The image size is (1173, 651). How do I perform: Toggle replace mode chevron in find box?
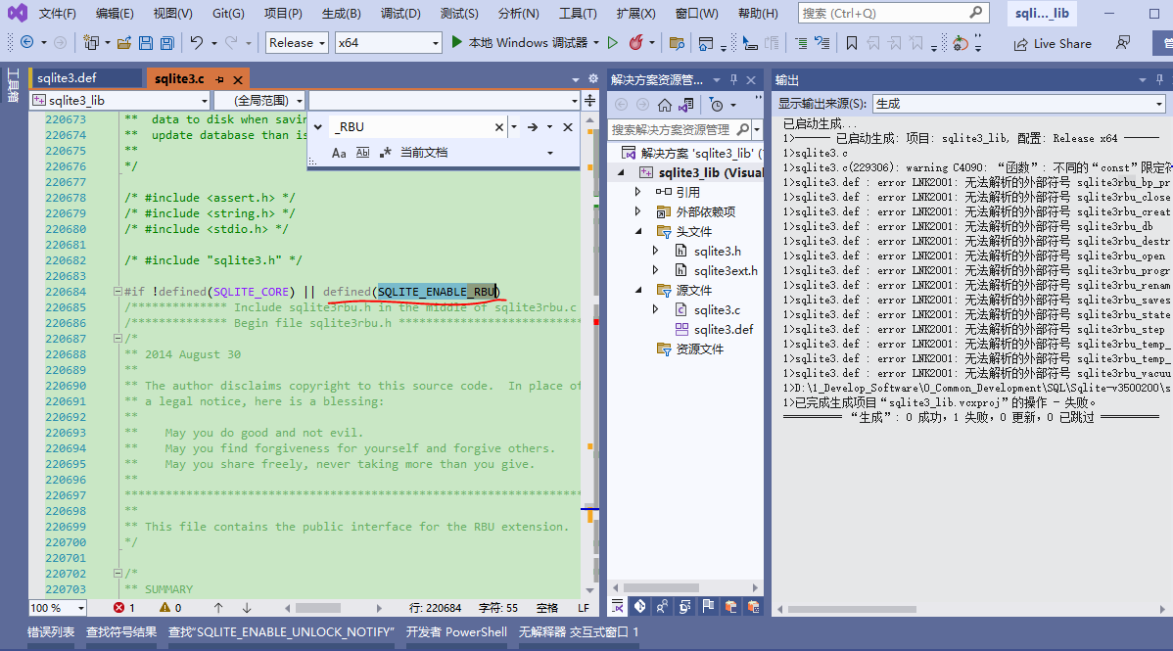pyautogui.click(x=318, y=127)
